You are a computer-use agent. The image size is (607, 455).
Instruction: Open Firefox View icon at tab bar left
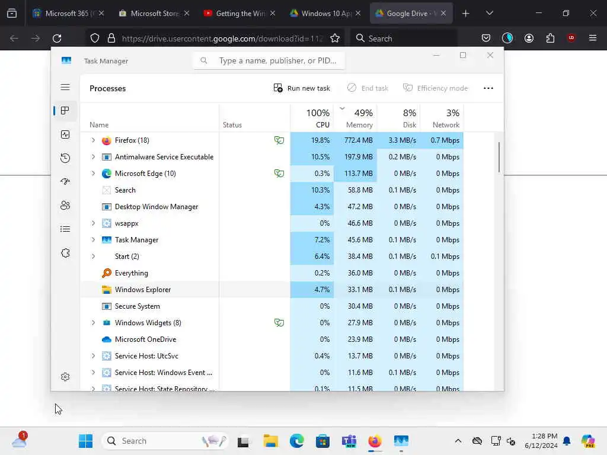tap(12, 14)
